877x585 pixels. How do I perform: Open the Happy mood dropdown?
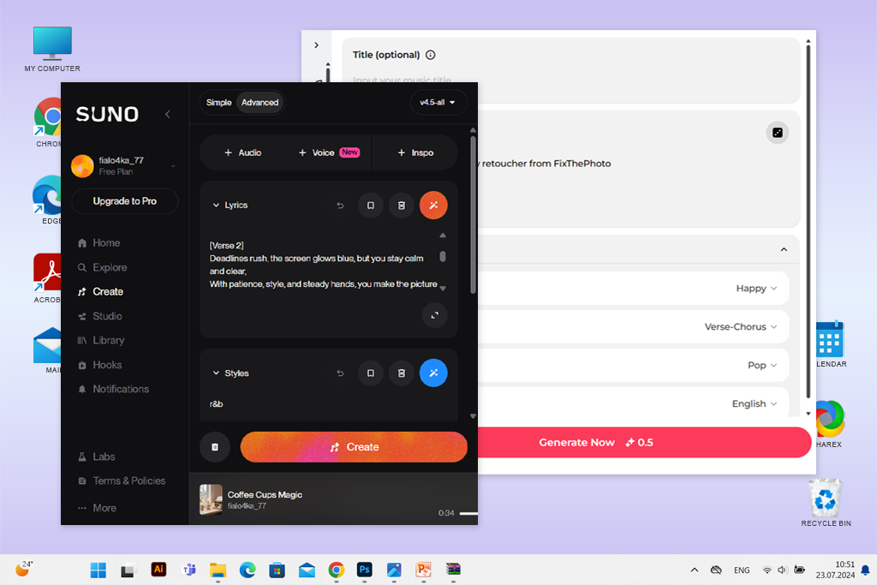(755, 289)
